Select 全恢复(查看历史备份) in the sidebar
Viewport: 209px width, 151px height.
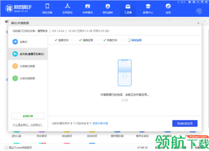pyautogui.click(x=28, y=54)
